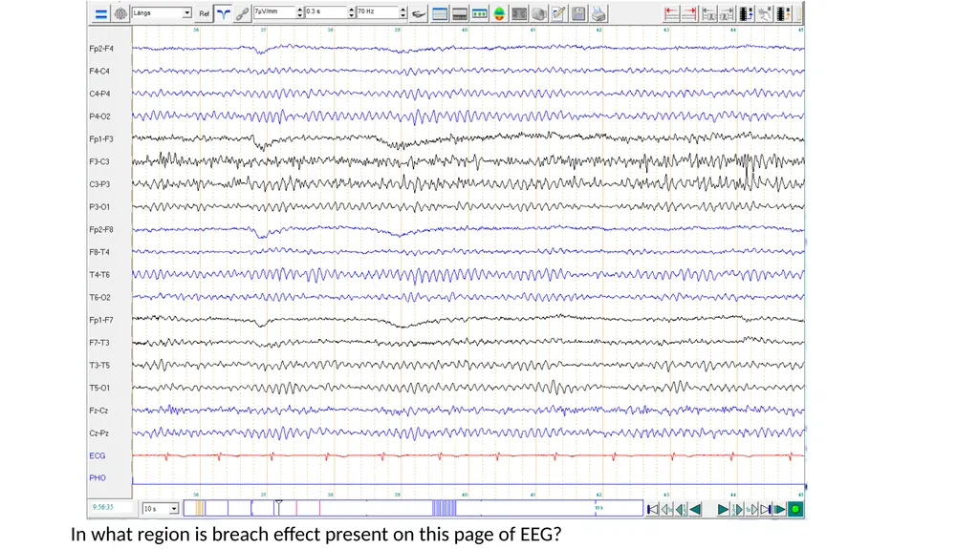Image resolution: width=979 pixels, height=549 pixels.
Task: Select the P4-O2 channel label
Action: pos(99,116)
